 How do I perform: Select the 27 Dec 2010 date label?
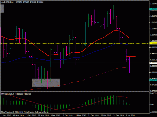(x=106, y=116)
